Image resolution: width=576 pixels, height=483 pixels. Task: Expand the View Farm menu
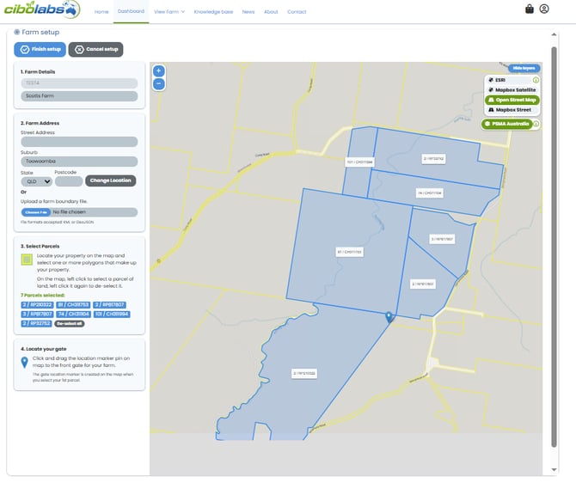pyautogui.click(x=169, y=12)
